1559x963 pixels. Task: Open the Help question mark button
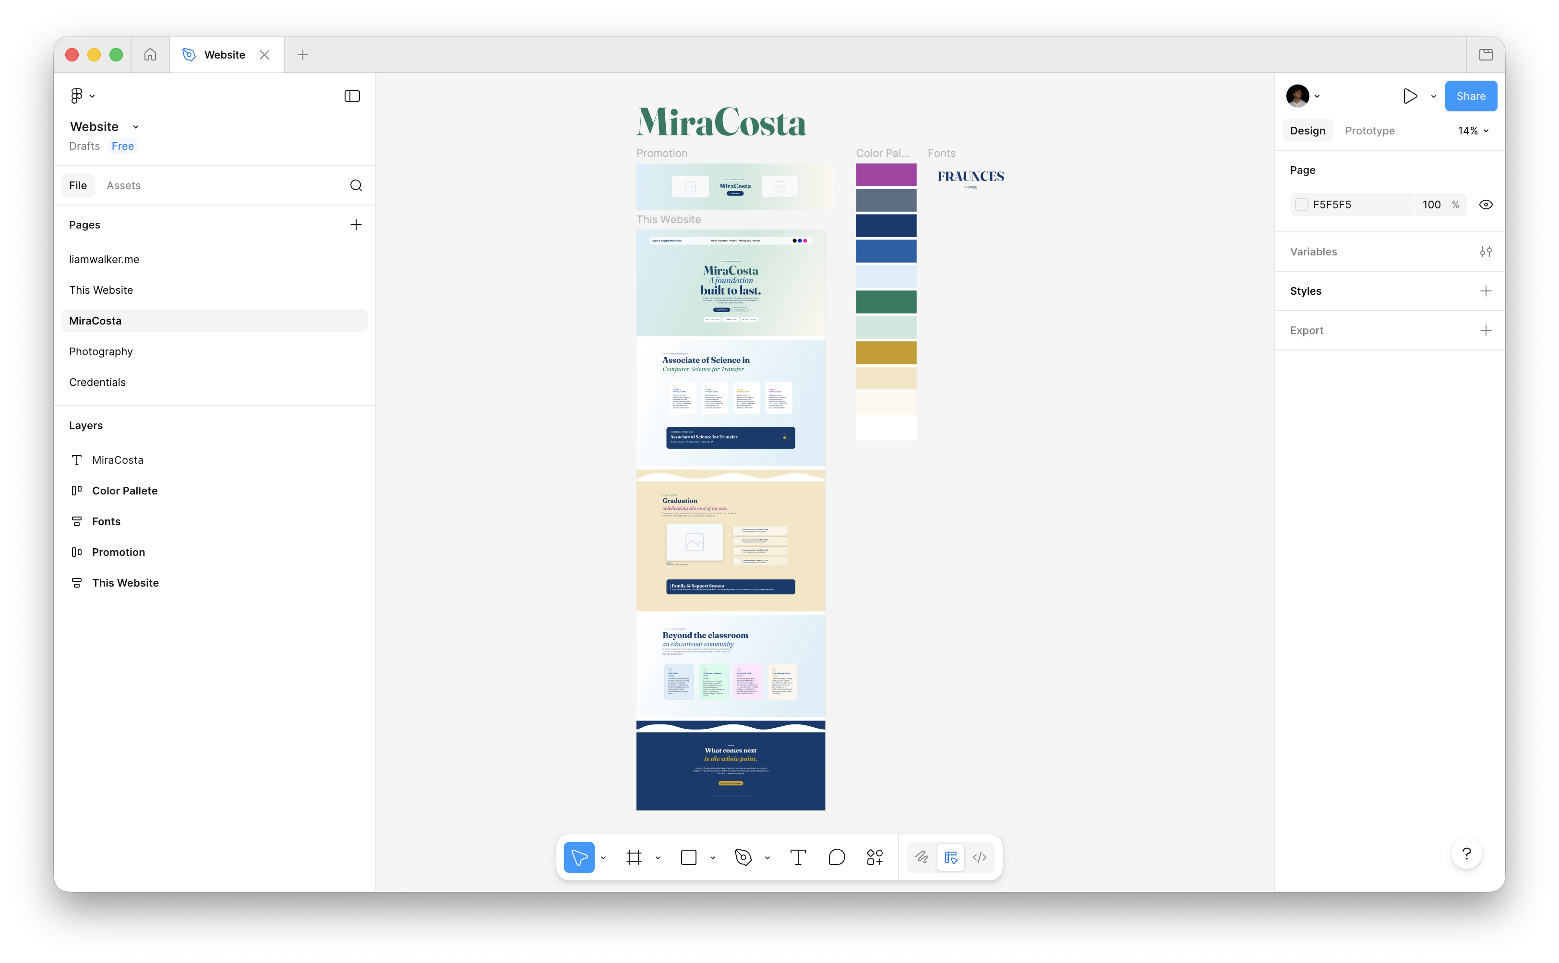coord(1467,854)
